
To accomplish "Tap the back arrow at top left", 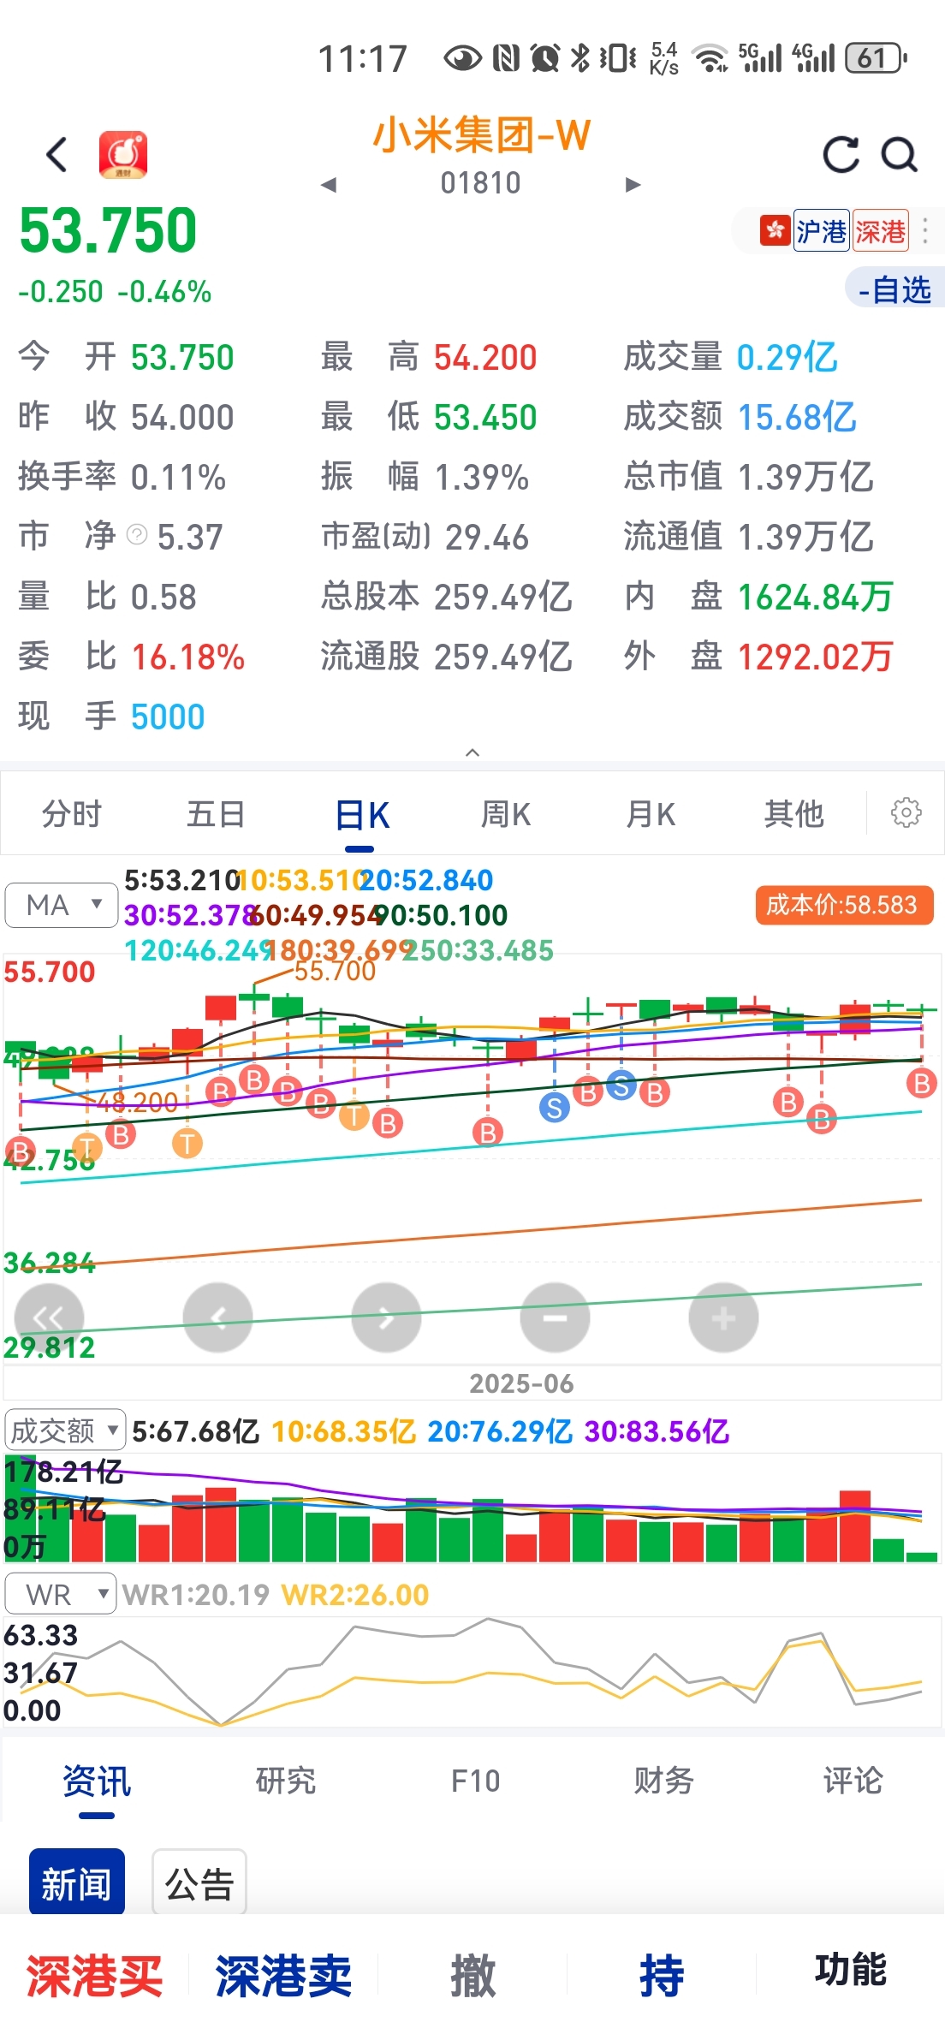I will [x=56, y=155].
